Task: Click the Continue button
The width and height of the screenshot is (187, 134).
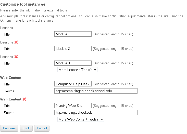Action: (9, 128)
